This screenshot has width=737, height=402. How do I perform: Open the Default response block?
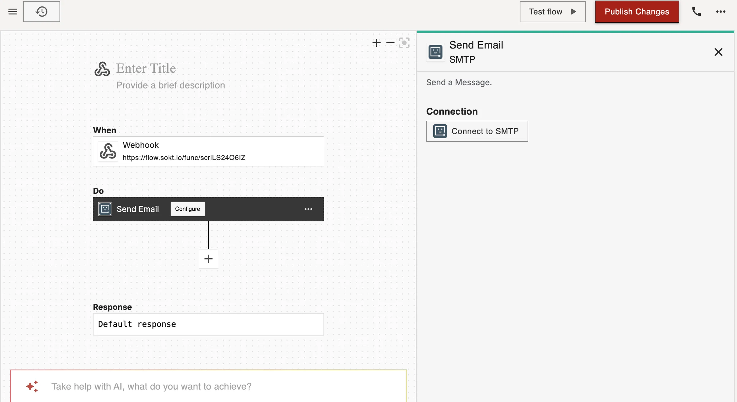click(209, 324)
